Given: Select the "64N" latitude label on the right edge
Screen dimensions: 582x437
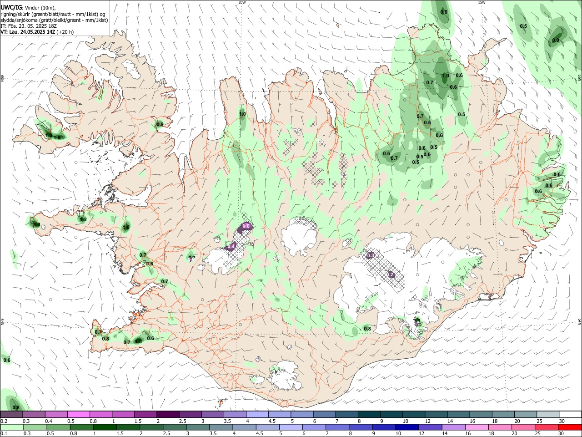Looking at the screenshot, I should pos(580,321).
